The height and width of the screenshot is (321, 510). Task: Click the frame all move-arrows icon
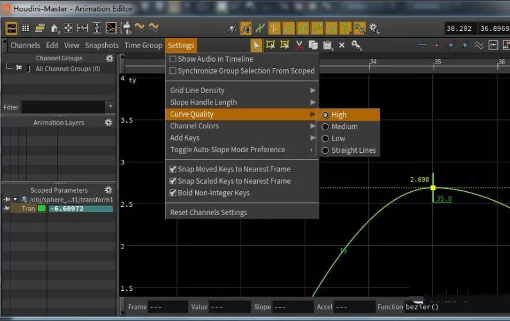point(68,28)
